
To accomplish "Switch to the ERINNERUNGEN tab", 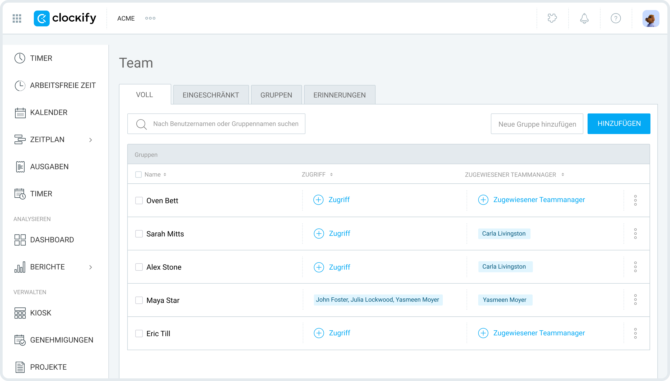I will [x=339, y=95].
